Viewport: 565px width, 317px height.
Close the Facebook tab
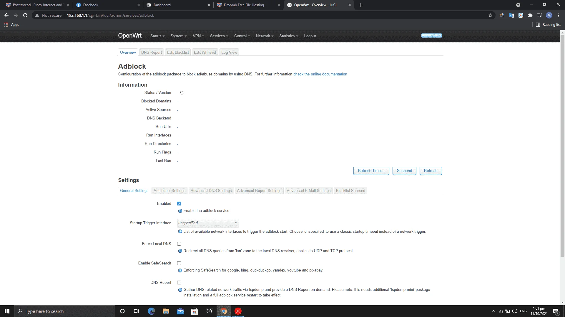[x=139, y=5]
